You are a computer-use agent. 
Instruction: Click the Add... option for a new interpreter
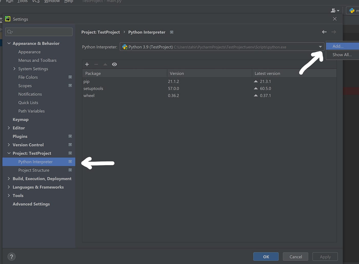pyautogui.click(x=338, y=46)
